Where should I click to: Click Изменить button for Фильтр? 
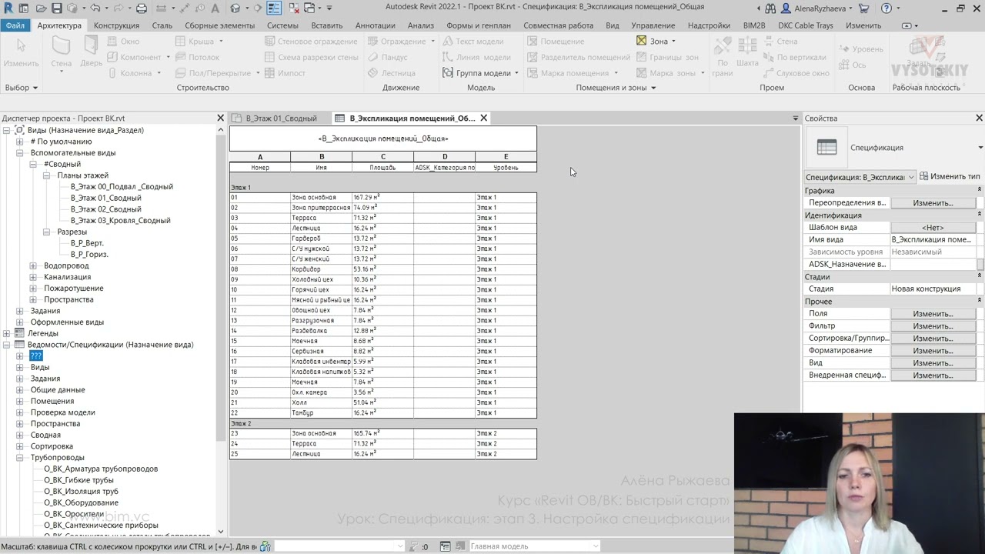tap(933, 326)
